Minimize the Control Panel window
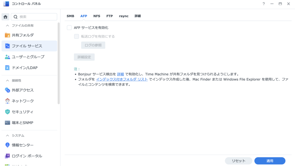 272,4
